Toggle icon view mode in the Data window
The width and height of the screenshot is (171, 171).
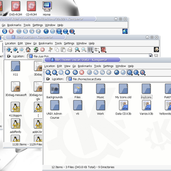tap(130, 72)
